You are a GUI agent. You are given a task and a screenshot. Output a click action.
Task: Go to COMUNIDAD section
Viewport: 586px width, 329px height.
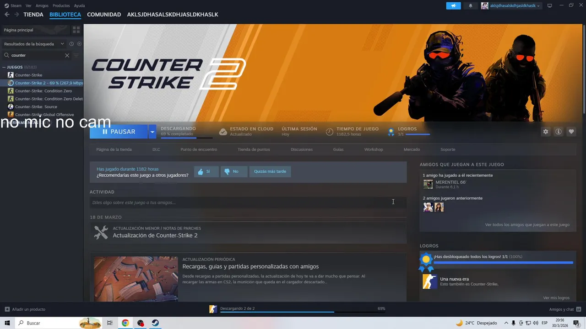(x=104, y=15)
